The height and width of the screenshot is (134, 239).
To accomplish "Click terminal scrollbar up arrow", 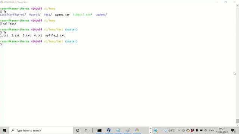I will [x=238, y=6].
